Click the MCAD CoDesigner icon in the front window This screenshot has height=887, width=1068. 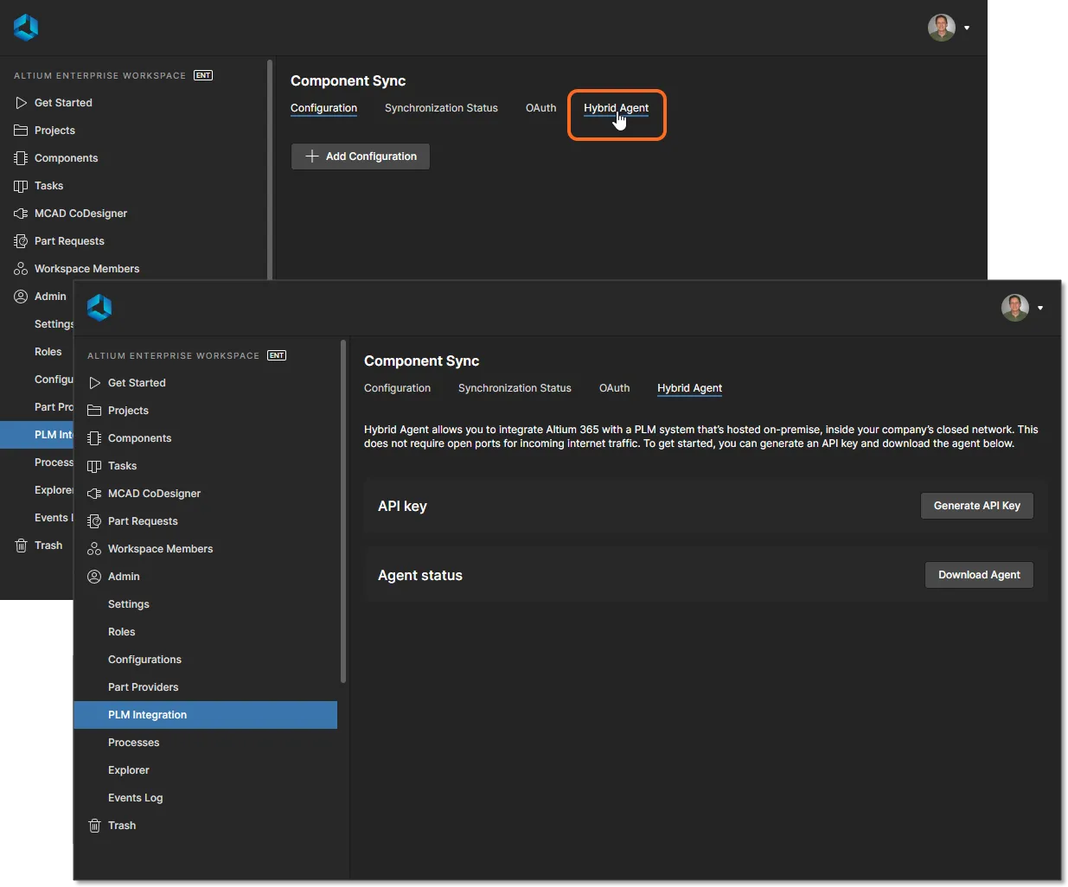94,494
